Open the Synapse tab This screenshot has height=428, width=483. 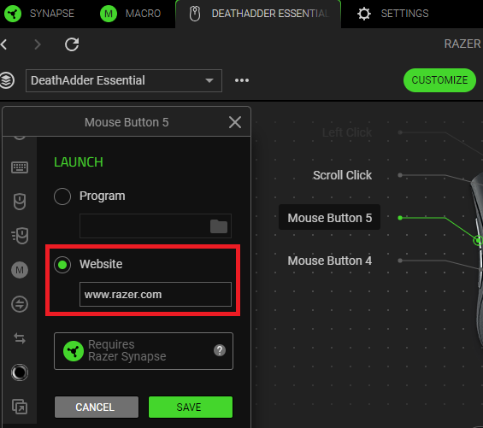[39, 14]
